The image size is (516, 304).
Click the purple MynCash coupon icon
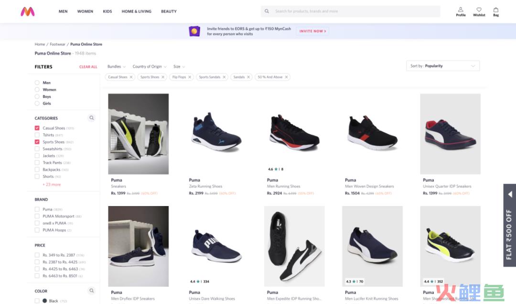tap(194, 31)
